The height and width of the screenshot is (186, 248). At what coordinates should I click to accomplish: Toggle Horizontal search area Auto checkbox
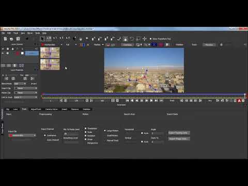[142, 133]
